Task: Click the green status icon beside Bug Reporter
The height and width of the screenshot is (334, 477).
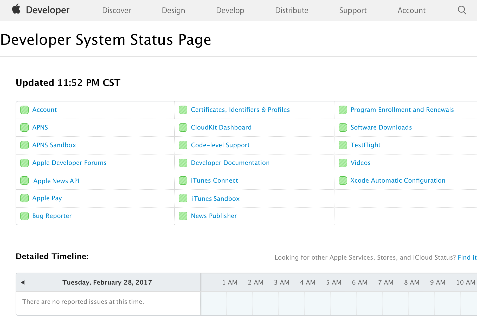Action: (x=24, y=216)
